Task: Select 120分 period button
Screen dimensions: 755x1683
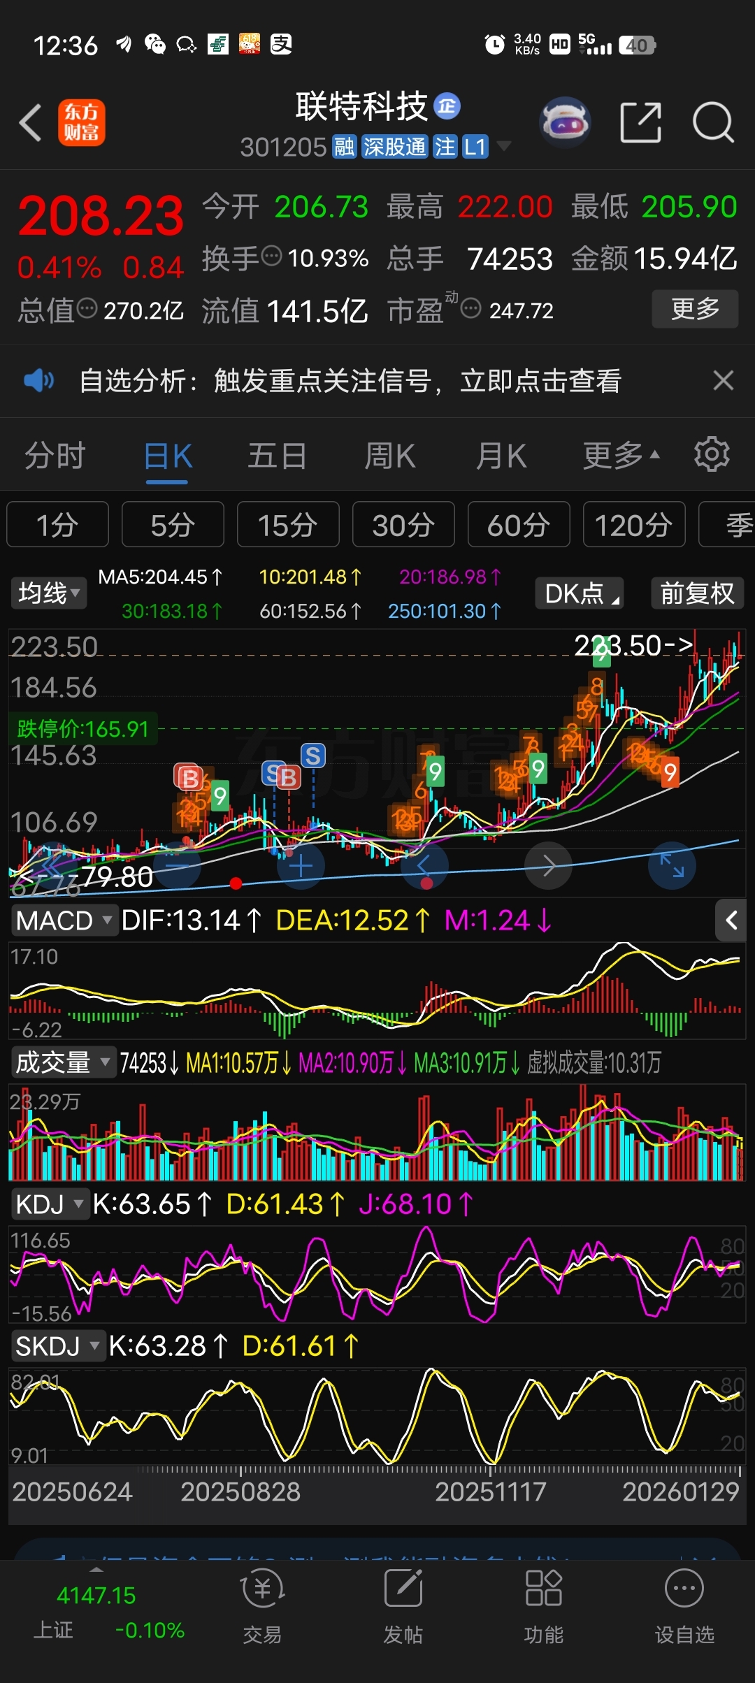Action: (634, 524)
